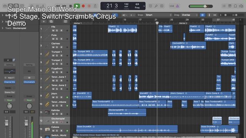Click the horizontal auto zoom icon

pyautogui.click(x=215, y=15)
